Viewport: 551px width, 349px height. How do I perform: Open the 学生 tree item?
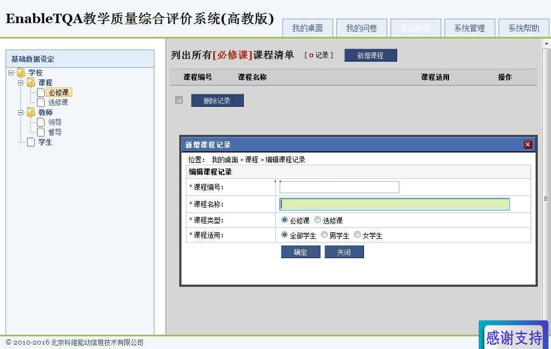click(45, 142)
